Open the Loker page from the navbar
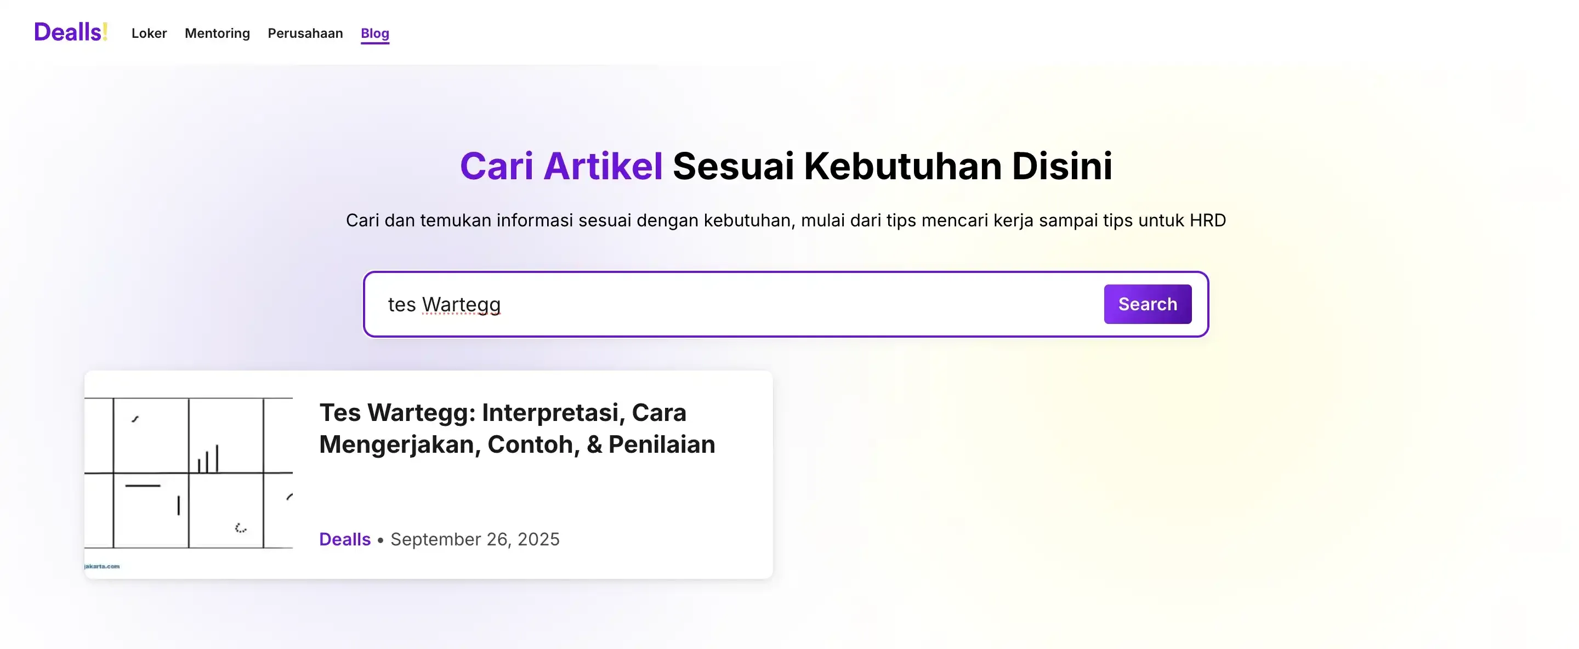 click(x=149, y=33)
